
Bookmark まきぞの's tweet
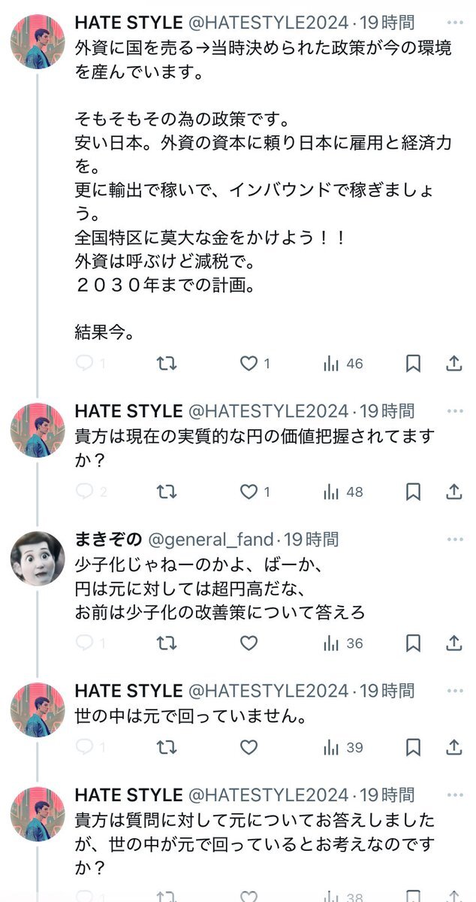point(413,643)
